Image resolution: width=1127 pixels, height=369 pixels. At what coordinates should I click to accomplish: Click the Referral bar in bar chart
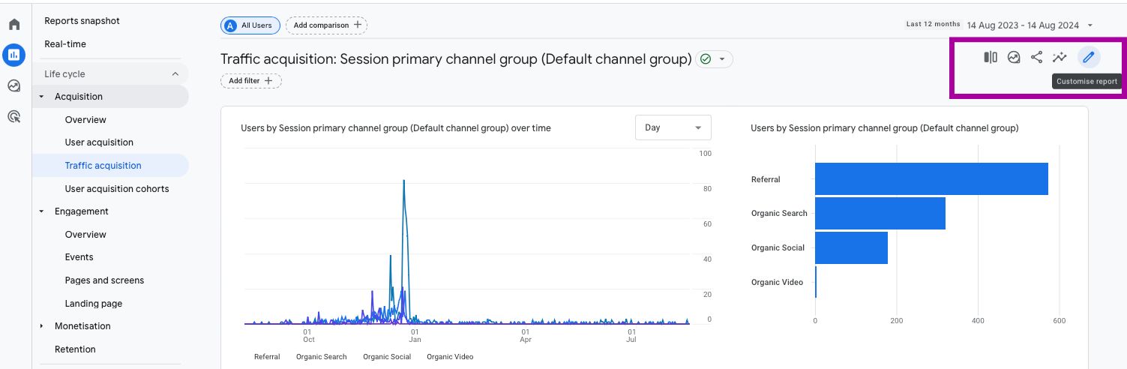[931, 179]
